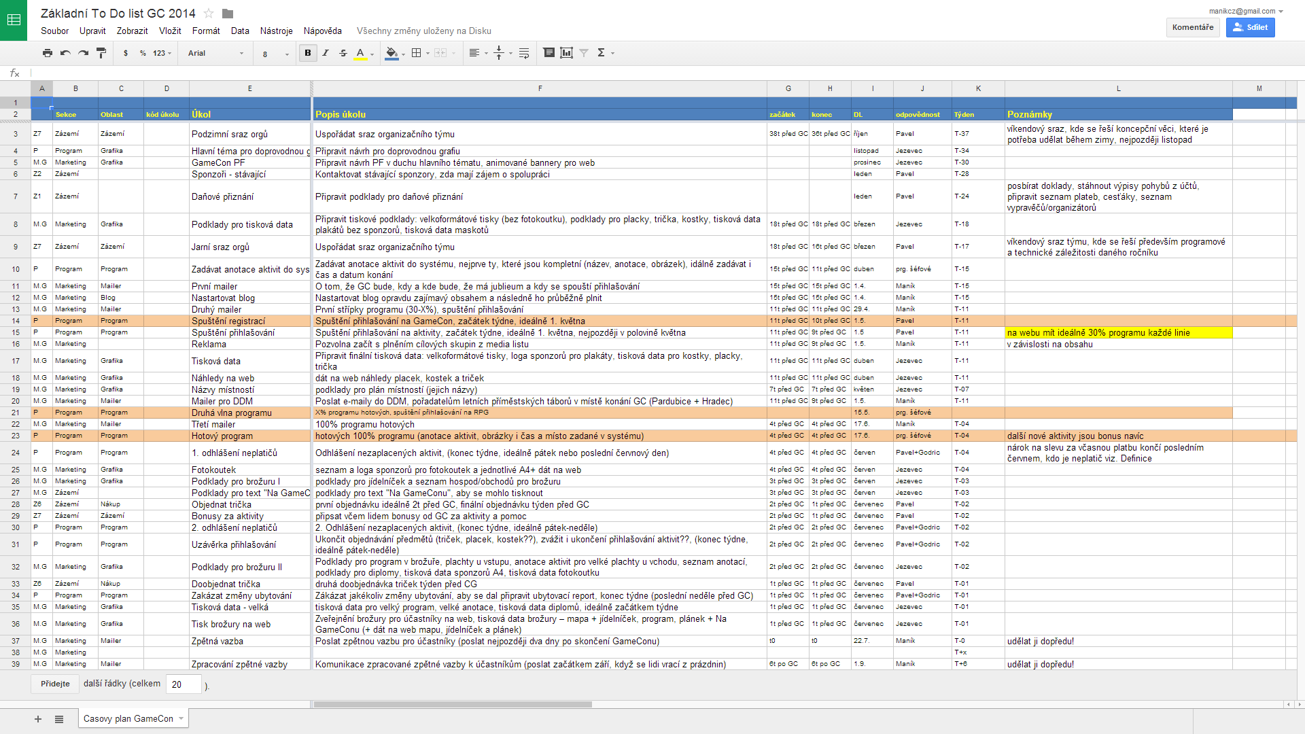Open the font size dropdown

(x=275, y=54)
